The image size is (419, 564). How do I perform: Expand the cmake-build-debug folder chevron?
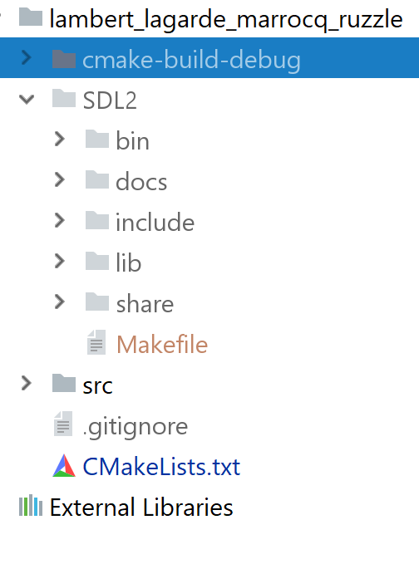click(27, 57)
